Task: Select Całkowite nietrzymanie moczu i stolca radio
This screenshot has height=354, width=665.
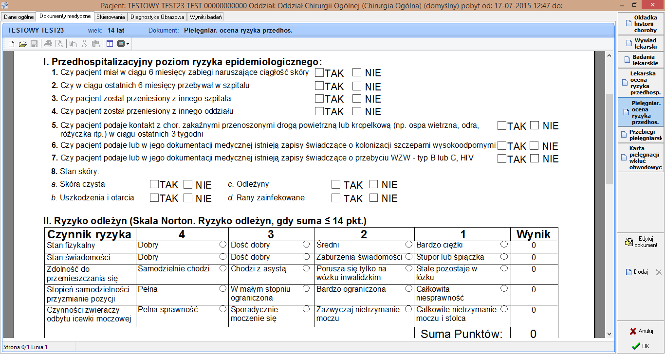Action: tap(504, 309)
